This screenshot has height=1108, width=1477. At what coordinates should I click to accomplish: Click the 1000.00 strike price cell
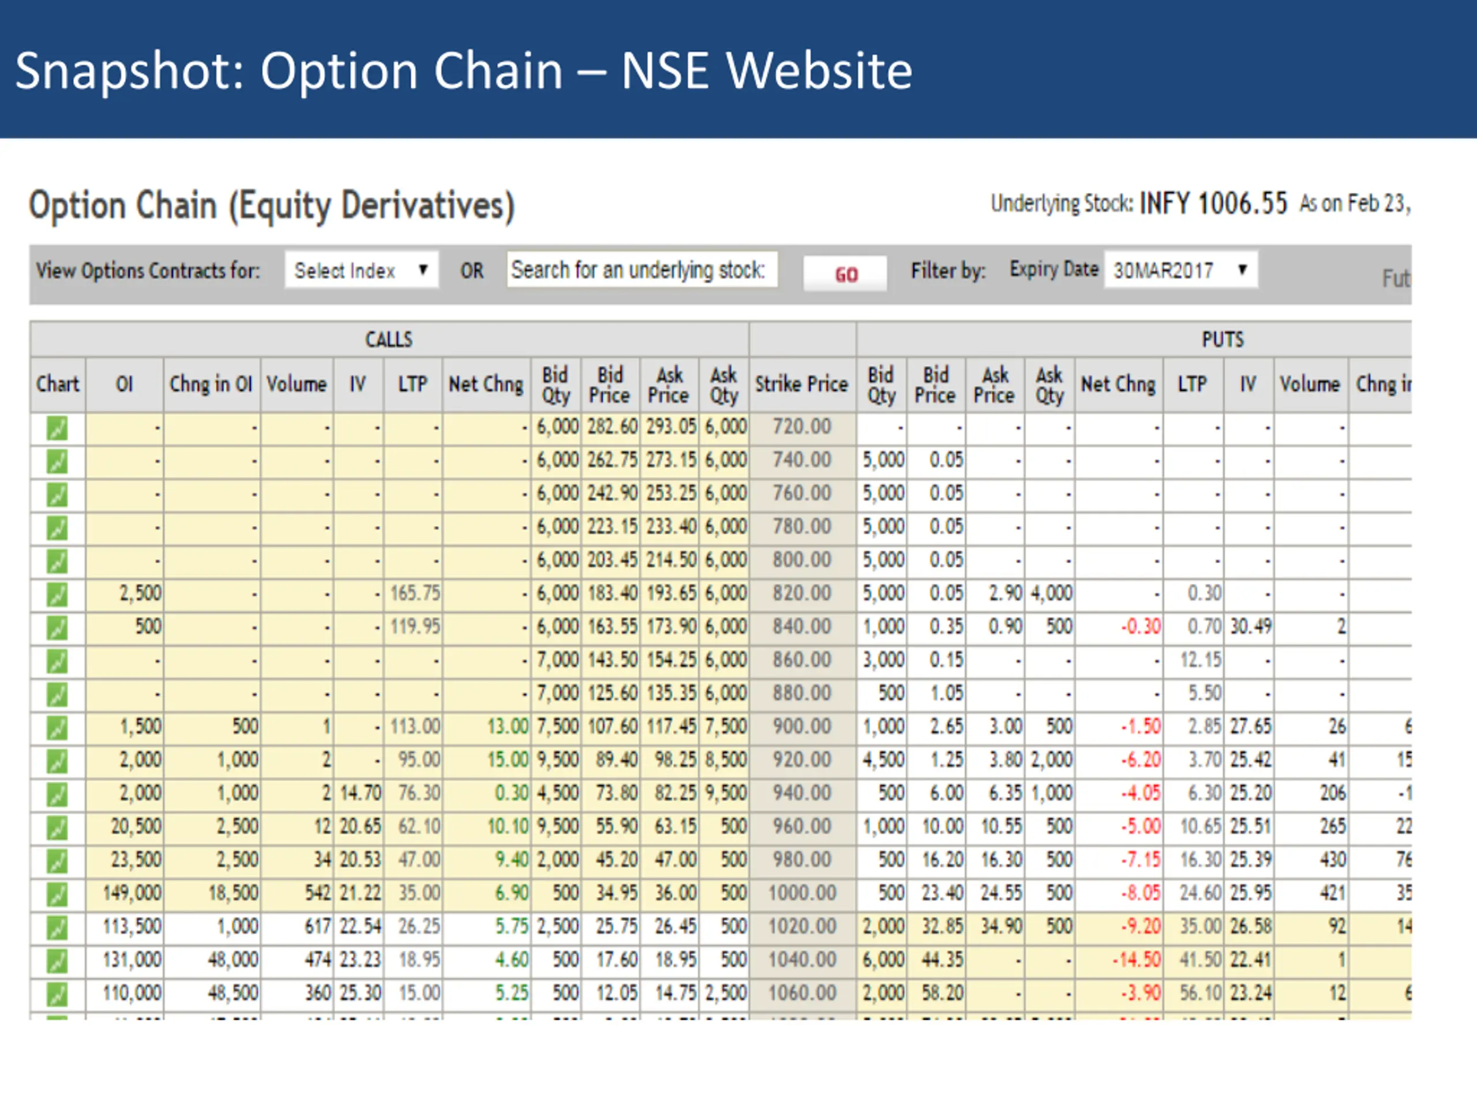coord(801,893)
